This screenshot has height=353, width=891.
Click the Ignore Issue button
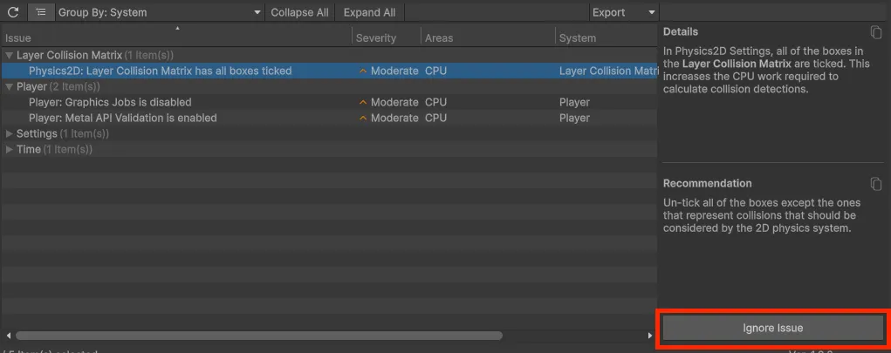coord(772,328)
